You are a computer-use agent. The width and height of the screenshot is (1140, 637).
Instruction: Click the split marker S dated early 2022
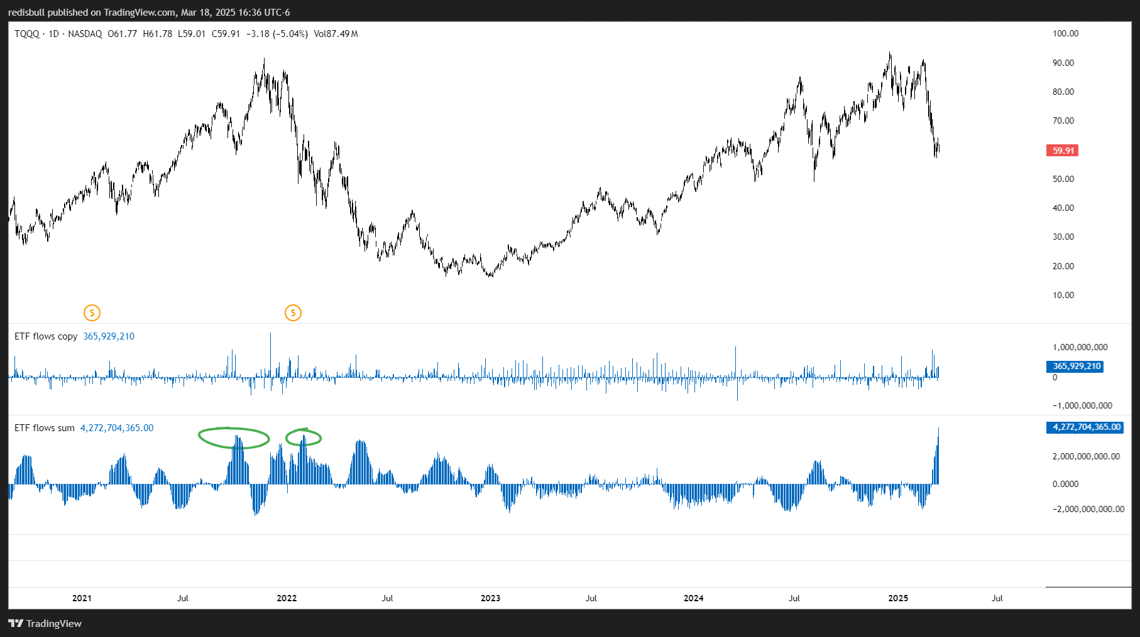[x=293, y=313]
